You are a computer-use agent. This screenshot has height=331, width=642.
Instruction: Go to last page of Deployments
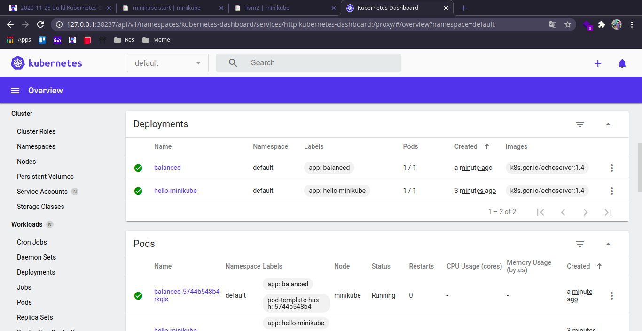[x=608, y=212]
